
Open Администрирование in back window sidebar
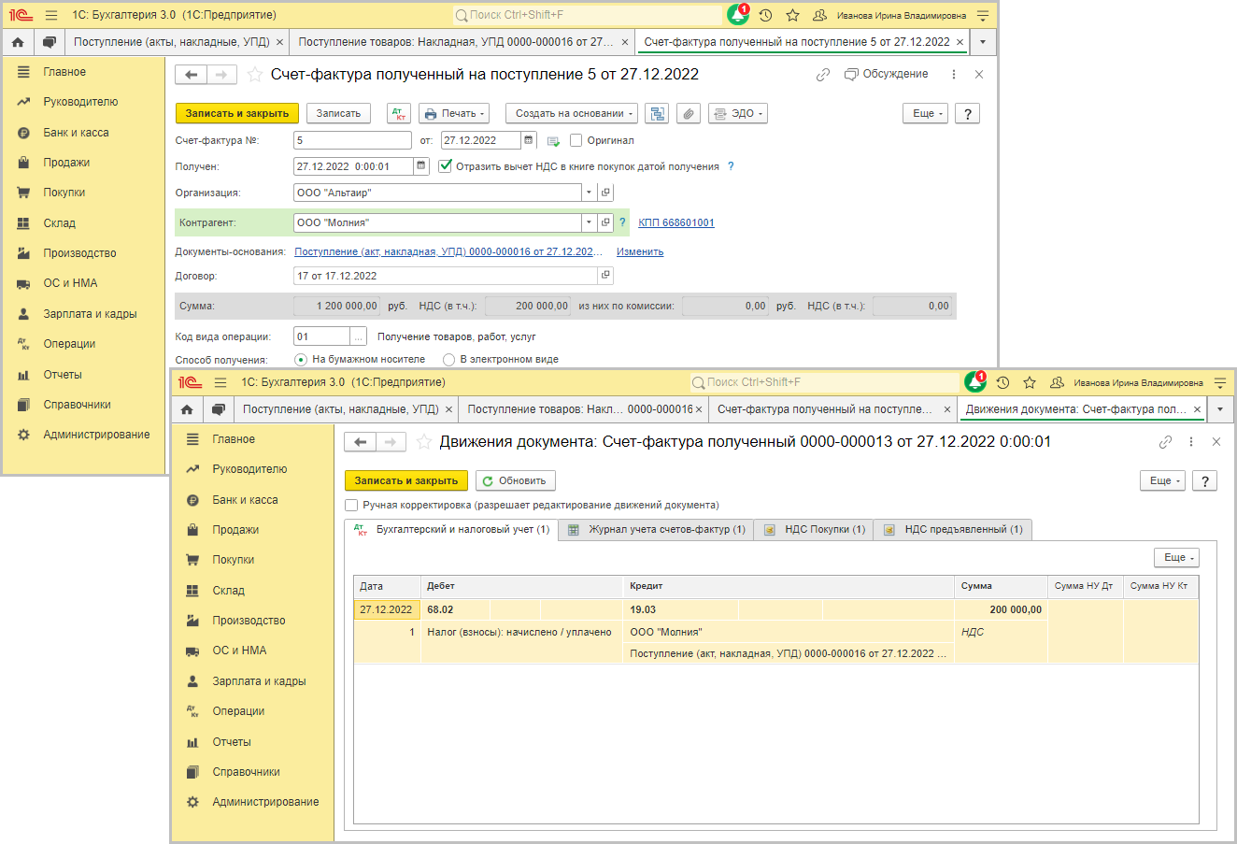coord(96,435)
